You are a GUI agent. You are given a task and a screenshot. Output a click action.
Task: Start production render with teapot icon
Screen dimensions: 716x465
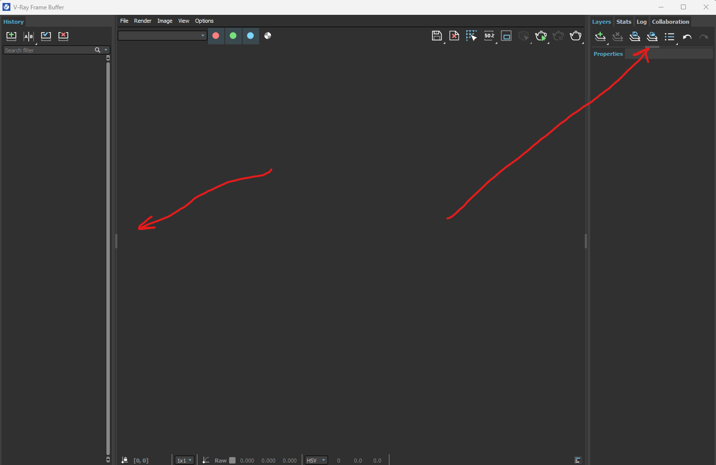tap(575, 36)
